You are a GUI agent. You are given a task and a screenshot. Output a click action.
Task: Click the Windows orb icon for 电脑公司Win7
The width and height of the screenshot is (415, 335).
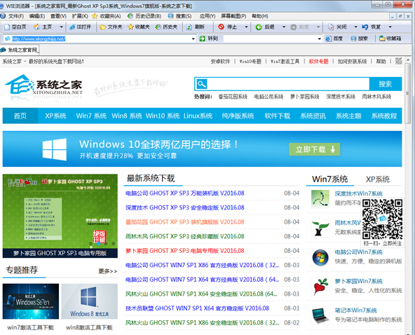pos(320,257)
